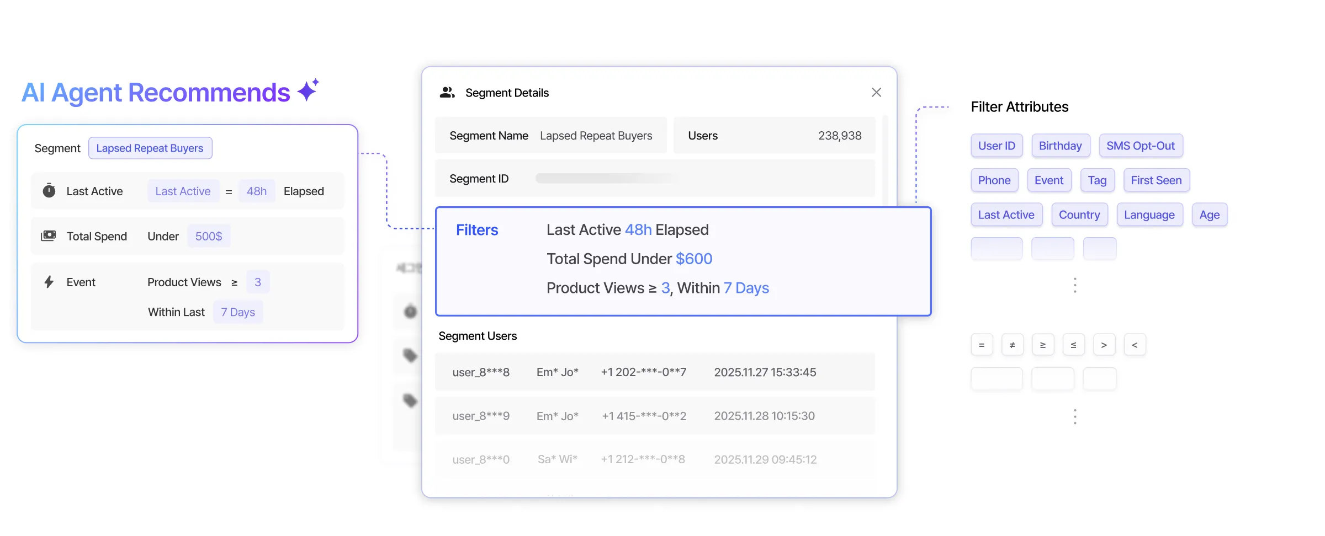Click the cash icon next to Total Spend
The image size is (1325, 536).
(x=49, y=236)
